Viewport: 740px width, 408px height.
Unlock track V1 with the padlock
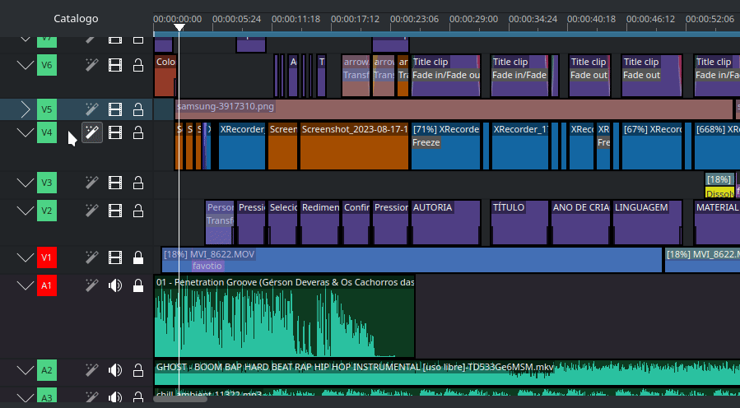point(138,258)
